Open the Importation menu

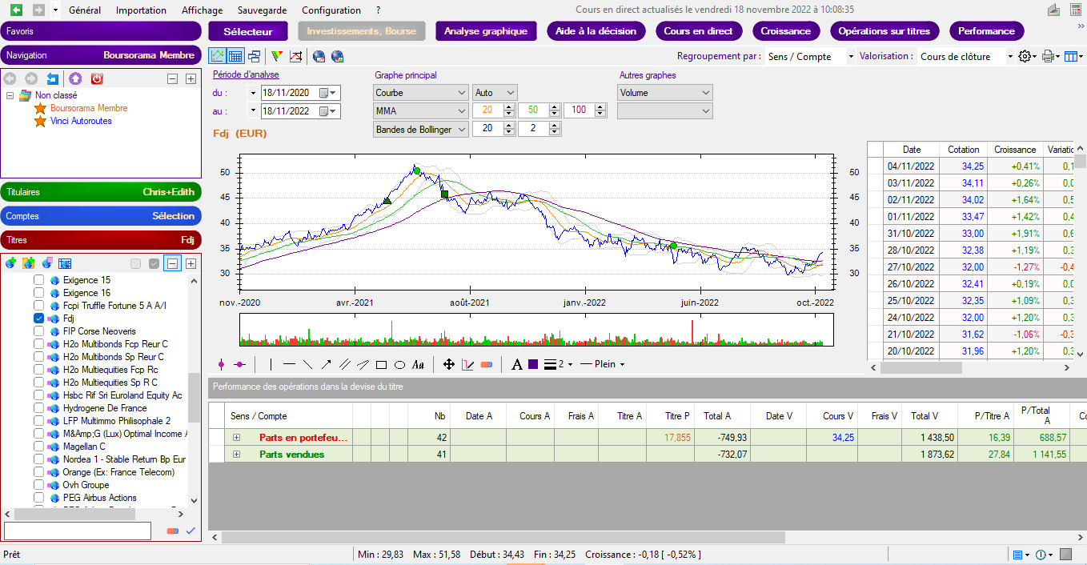pyautogui.click(x=141, y=10)
